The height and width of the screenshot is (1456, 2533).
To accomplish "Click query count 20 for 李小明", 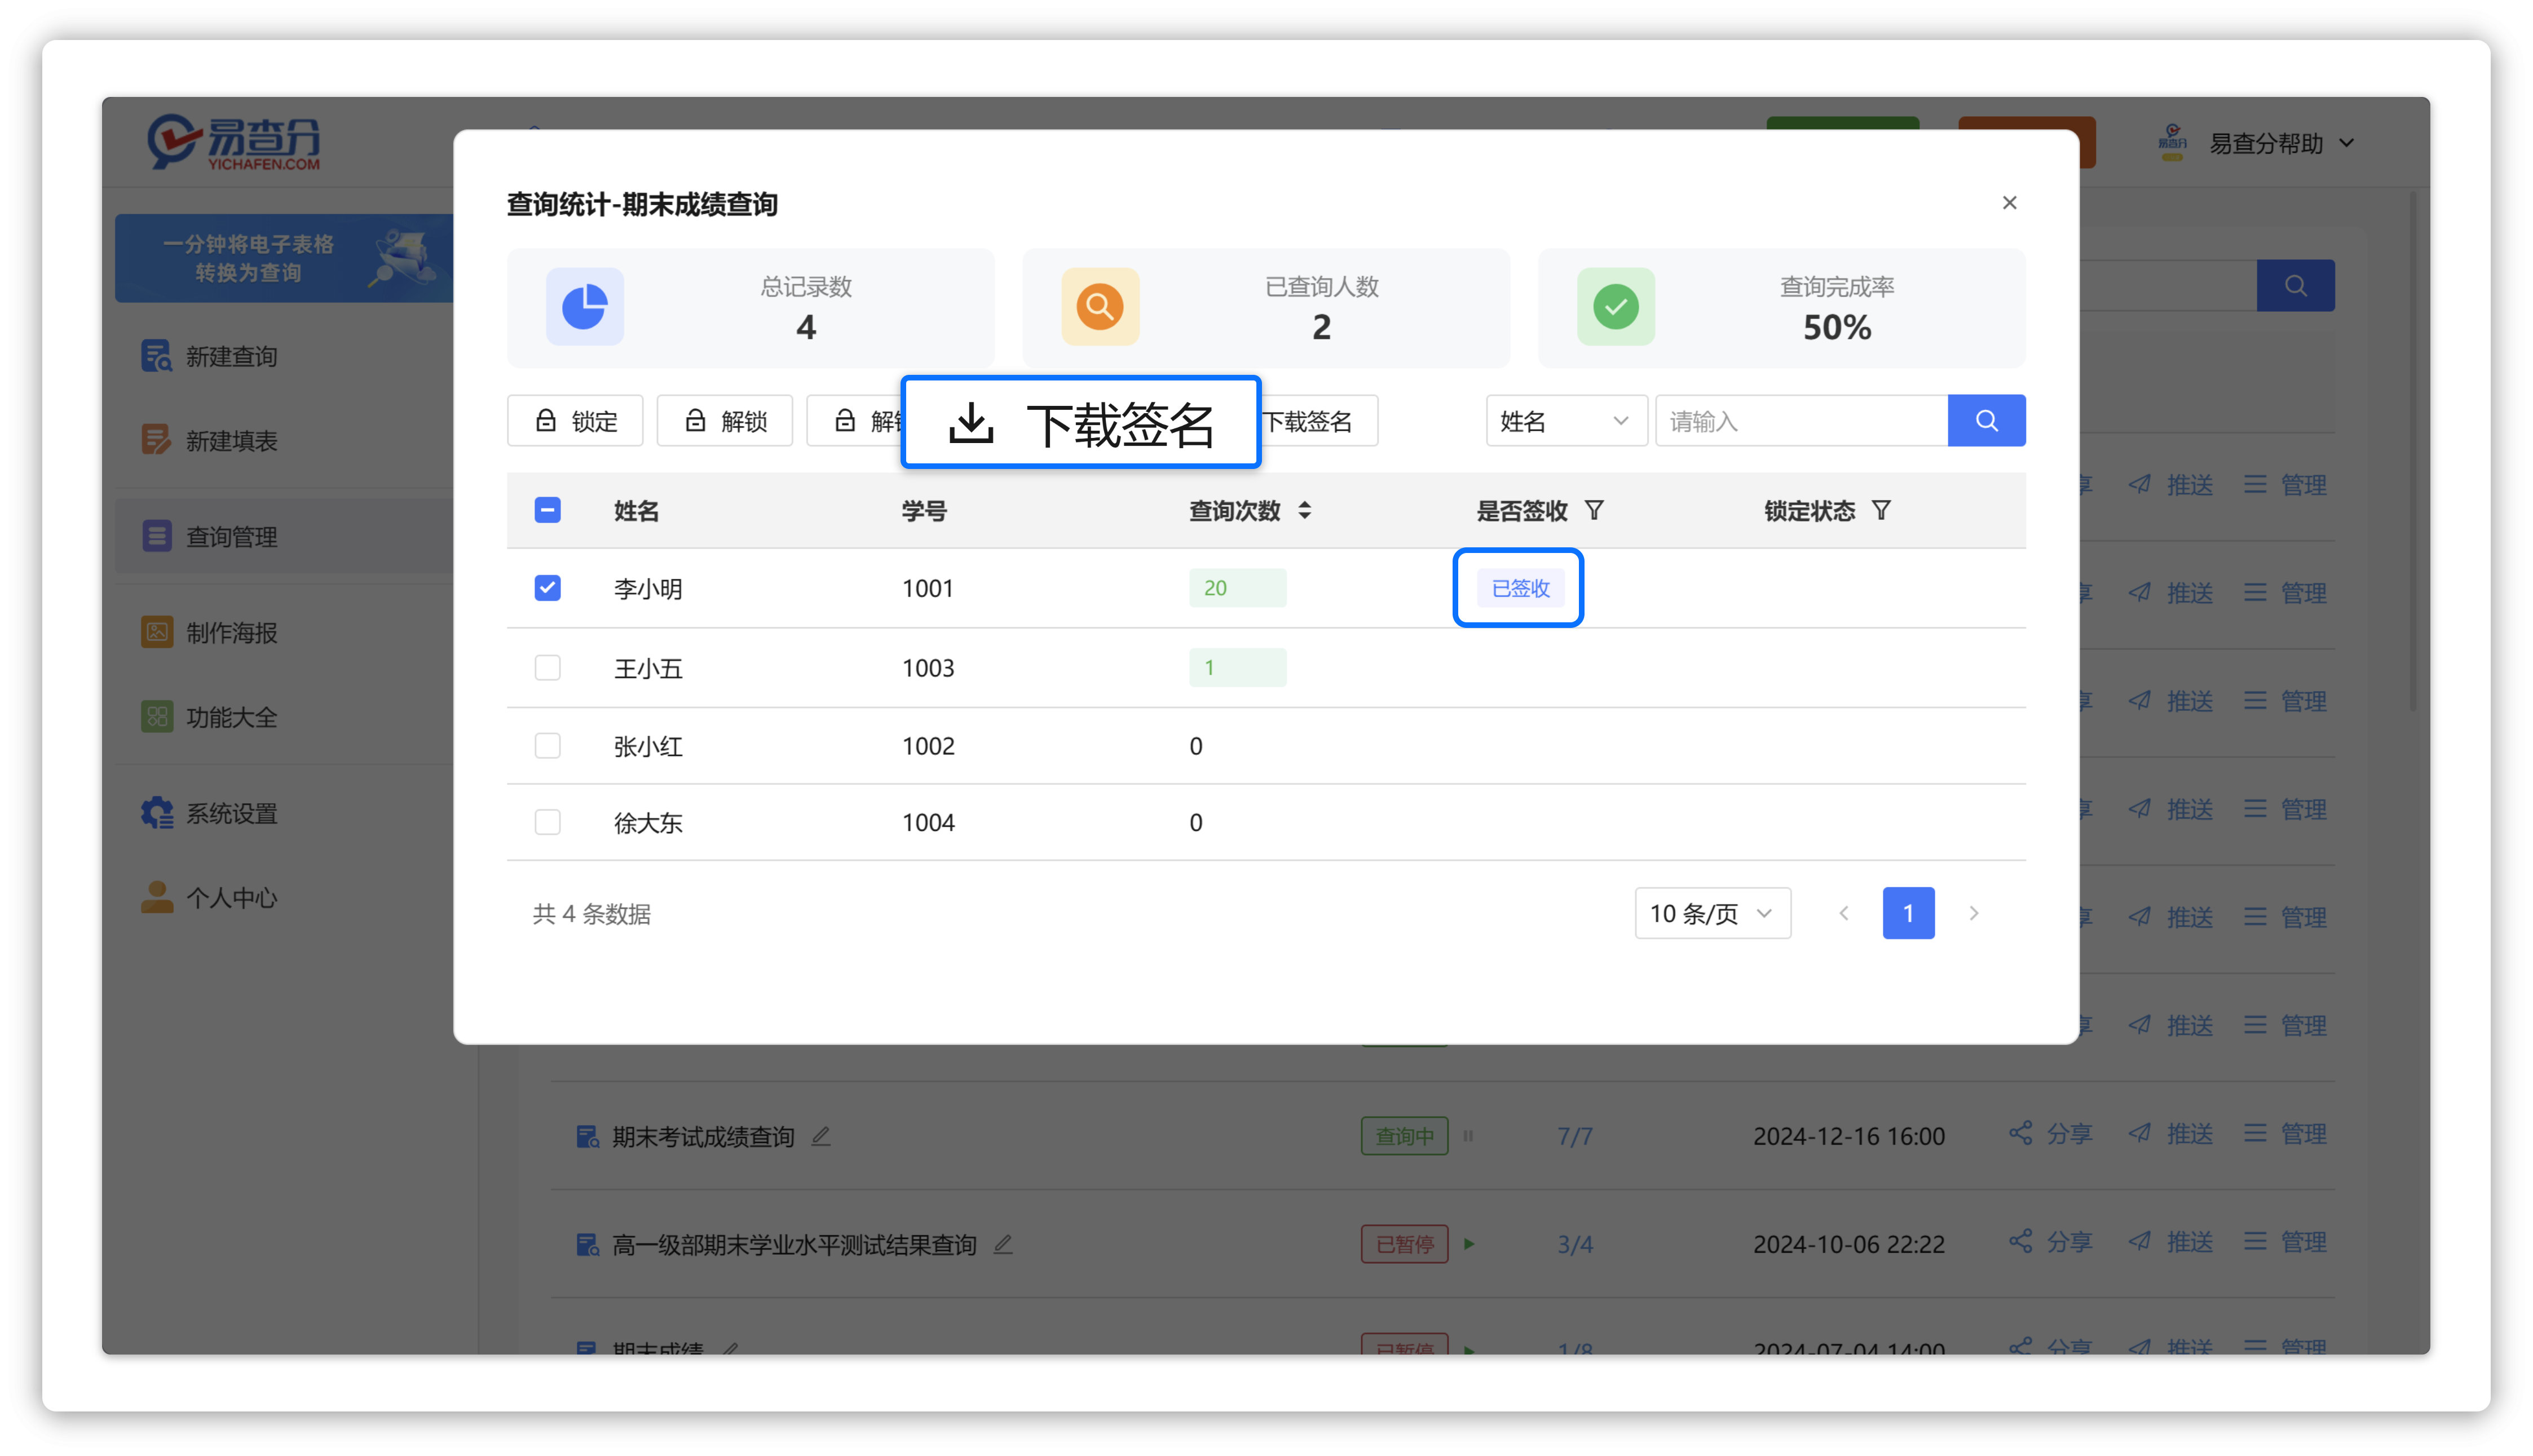I will coord(1238,588).
